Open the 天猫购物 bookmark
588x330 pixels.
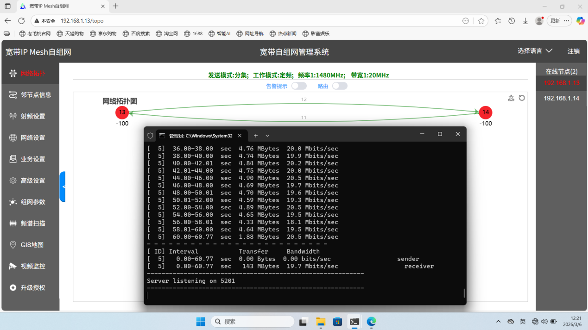pos(70,33)
